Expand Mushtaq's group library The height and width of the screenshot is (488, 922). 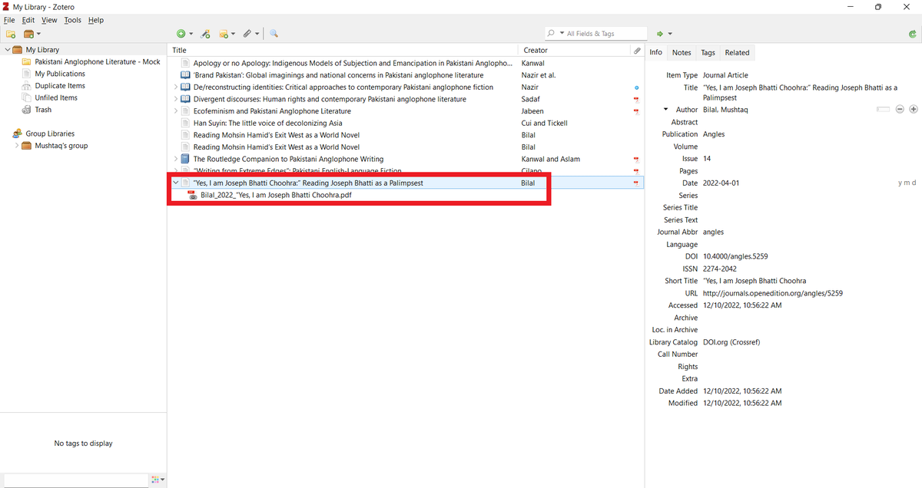[17, 146]
